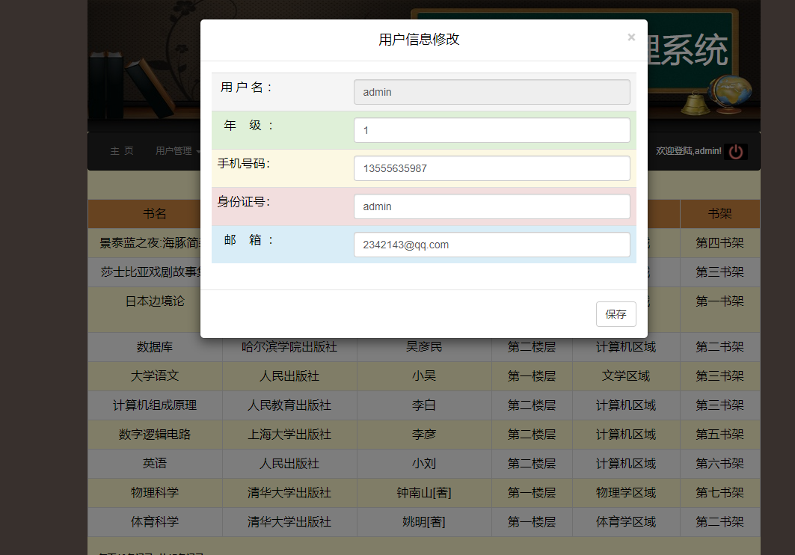Click the 书架 table header
This screenshot has height=555, width=795.
pos(719,213)
